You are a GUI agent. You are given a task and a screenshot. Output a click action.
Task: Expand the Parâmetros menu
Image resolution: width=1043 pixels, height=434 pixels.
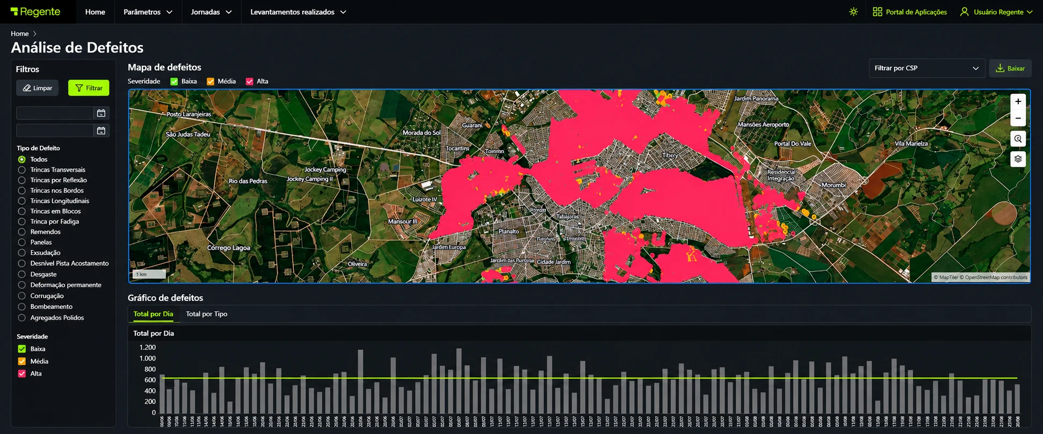click(148, 12)
